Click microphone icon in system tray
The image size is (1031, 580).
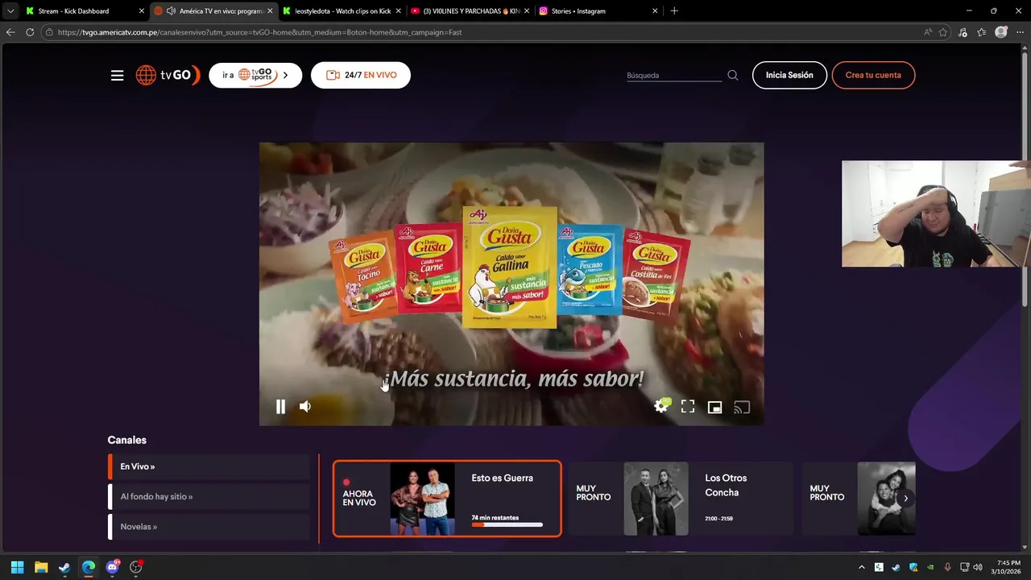[x=947, y=567]
